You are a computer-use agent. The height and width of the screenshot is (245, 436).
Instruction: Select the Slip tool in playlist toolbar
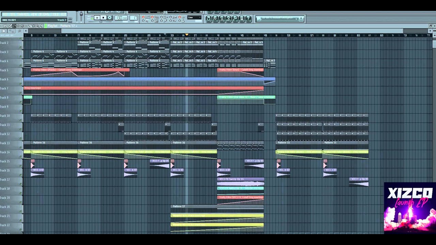[x=26, y=26]
